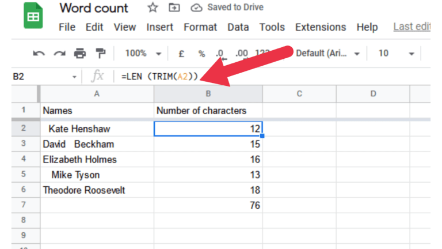Viewport: 442px width, 249px height.
Task: Open the Last edit history link
Action: (411, 27)
